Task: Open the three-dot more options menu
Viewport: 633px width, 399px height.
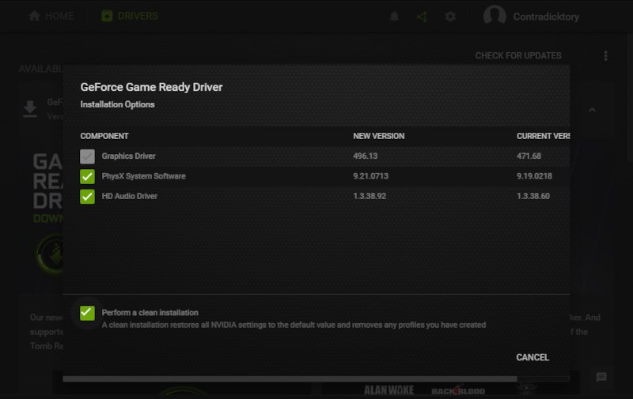Action: (605, 56)
